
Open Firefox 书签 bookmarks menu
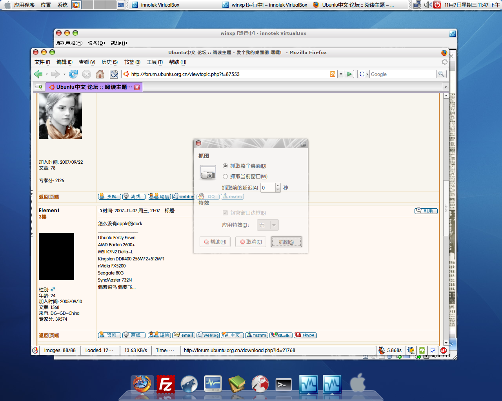[132, 62]
